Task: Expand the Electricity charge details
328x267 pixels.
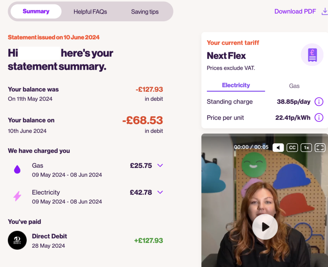Action: (160, 192)
